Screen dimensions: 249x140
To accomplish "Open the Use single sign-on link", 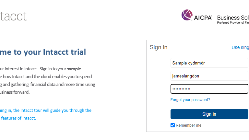I will [240, 47].
